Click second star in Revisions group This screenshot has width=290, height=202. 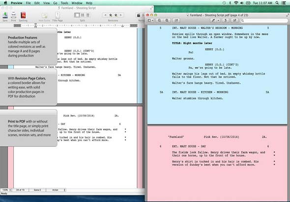116,15
